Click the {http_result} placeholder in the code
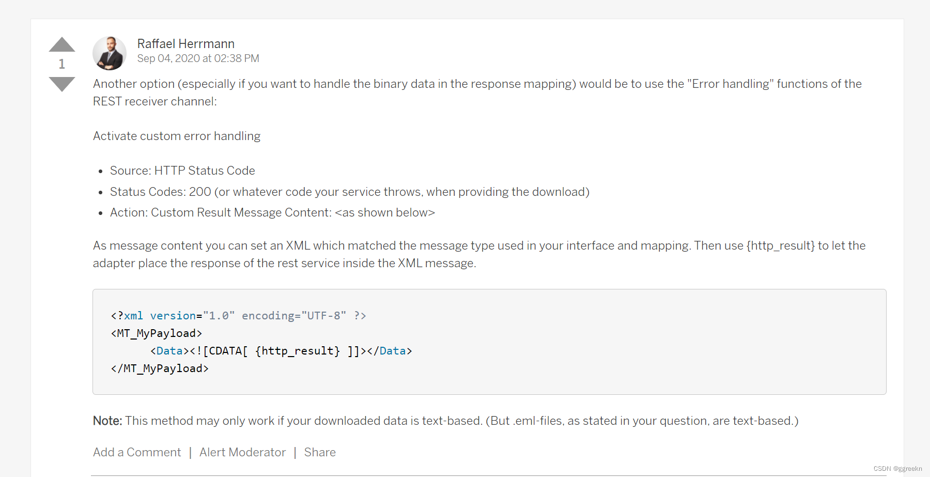Image resolution: width=930 pixels, height=477 pixels. [297, 351]
